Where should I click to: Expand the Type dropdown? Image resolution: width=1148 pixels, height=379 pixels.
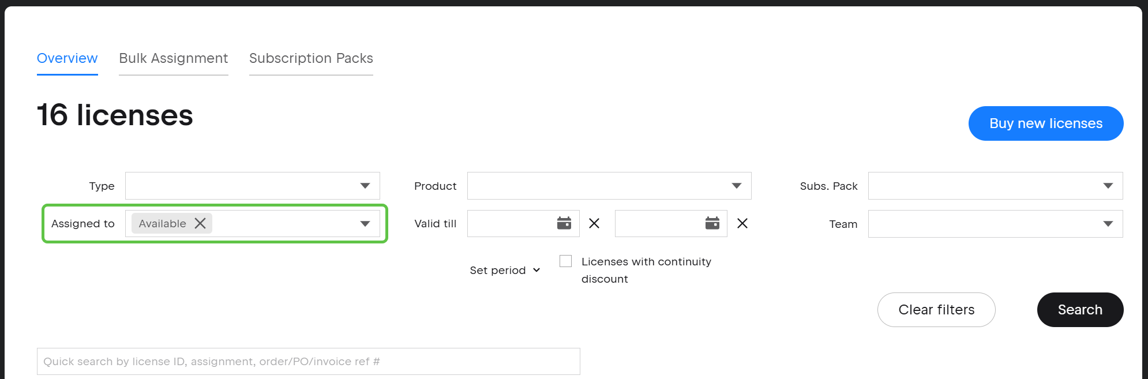365,186
